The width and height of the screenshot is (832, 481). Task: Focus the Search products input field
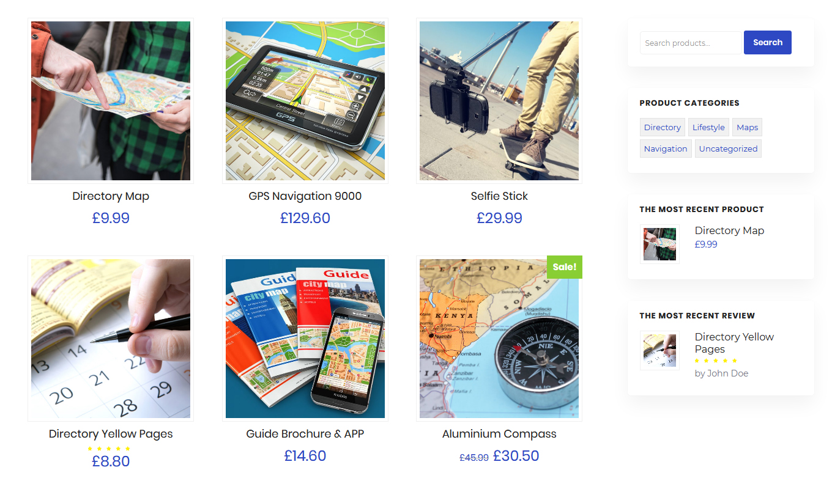(691, 43)
